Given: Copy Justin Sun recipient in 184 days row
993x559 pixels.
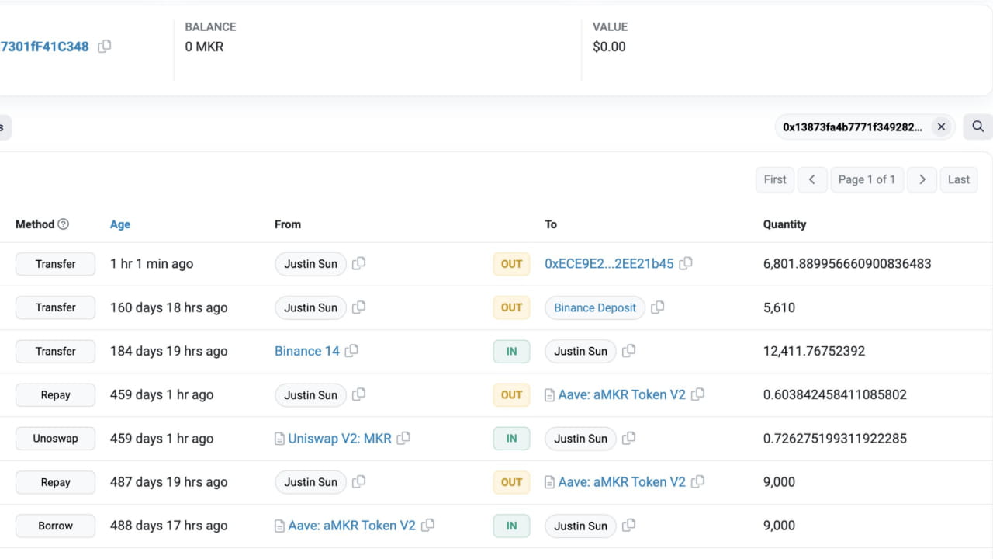Looking at the screenshot, I should point(629,351).
